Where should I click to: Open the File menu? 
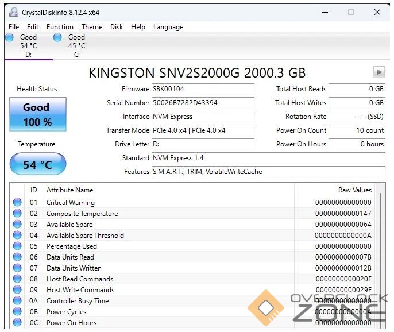pyautogui.click(x=14, y=27)
